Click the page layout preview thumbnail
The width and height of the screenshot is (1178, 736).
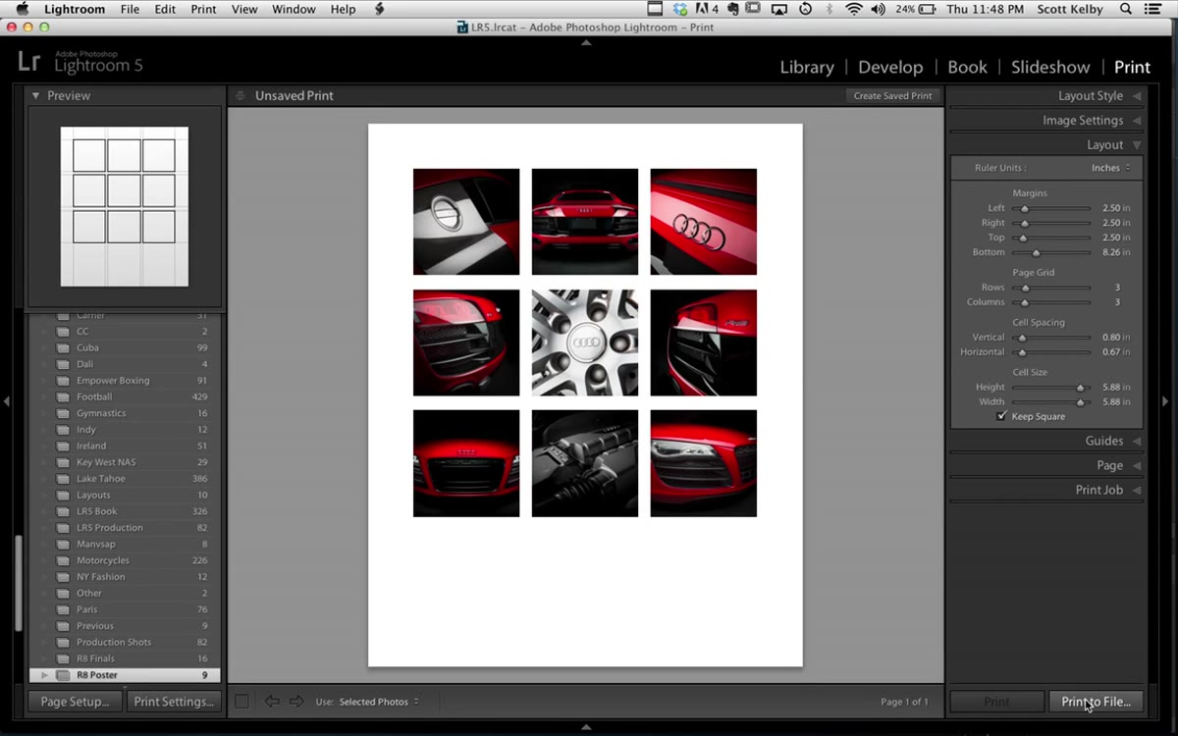pos(125,207)
